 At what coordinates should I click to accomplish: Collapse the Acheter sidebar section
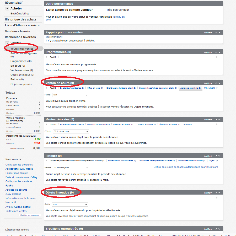[7, 9]
